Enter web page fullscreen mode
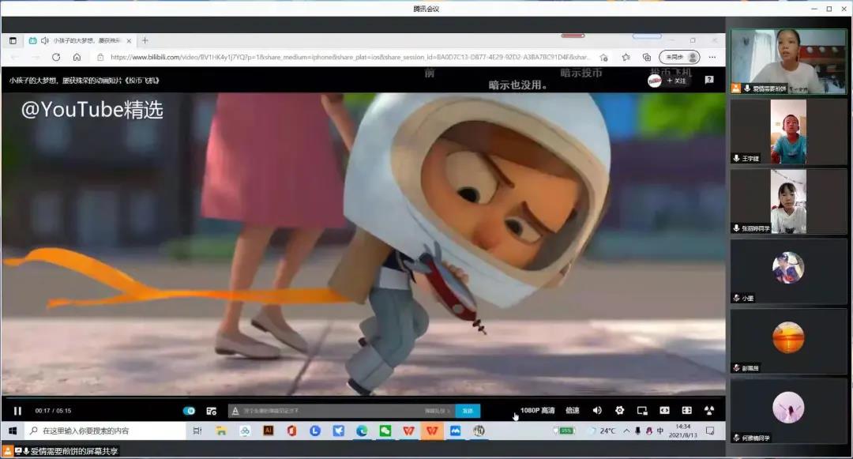853x459 pixels. click(x=686, y=410)
